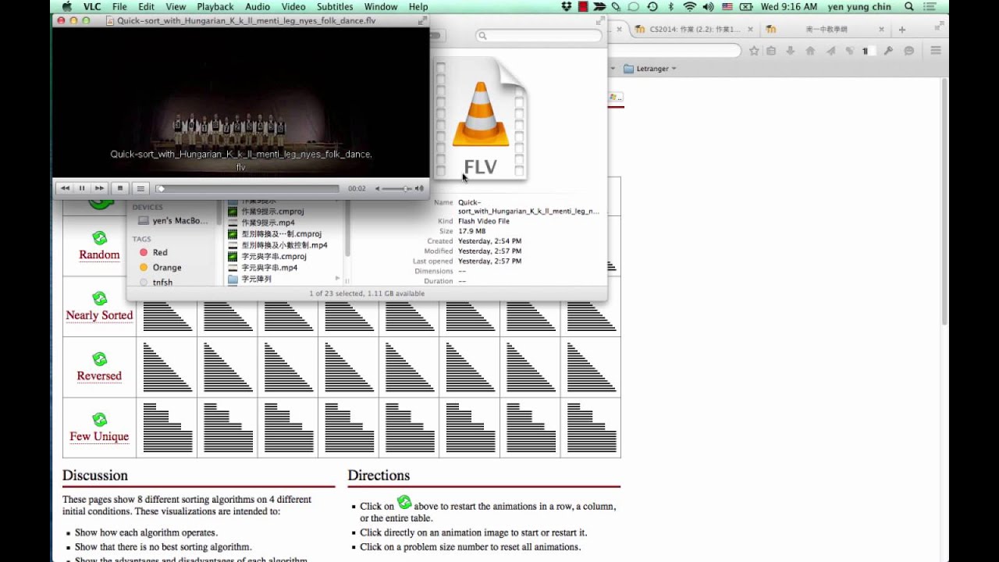The width and height of the screenshot is (999, 562).
Task: Open the Audio menu
Action: click(x=258, y=6)
